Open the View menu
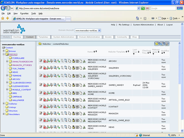 coord(15,14)
